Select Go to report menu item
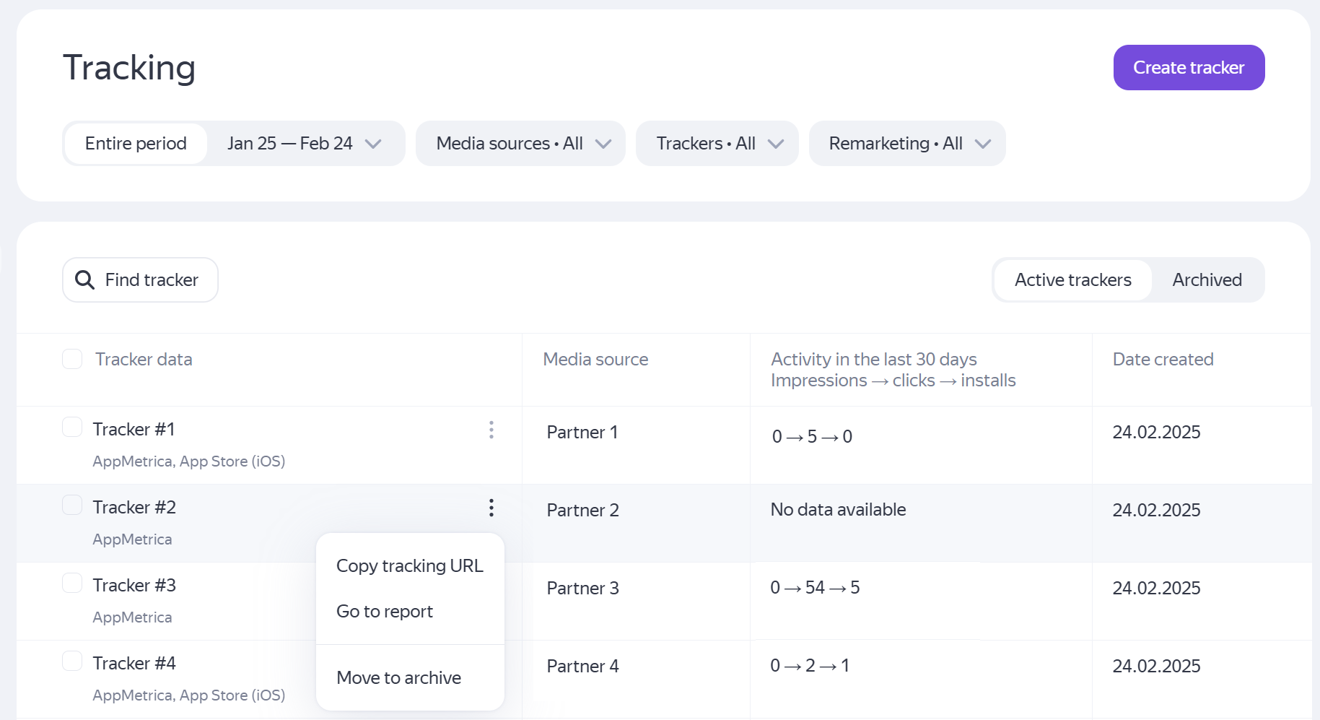Viewport: 1320px width, 720px height. 385,612
